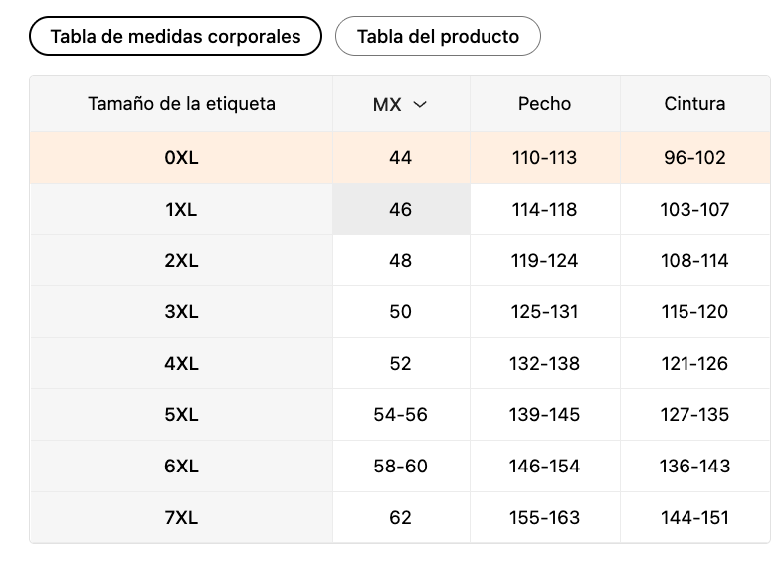Click the highlighted MX size 46 cell
784x563 pixels.
(401, 209)
